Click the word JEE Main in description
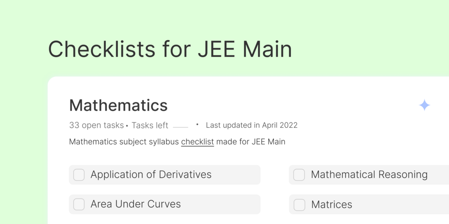The image size is (449, 224). point(268,142)
